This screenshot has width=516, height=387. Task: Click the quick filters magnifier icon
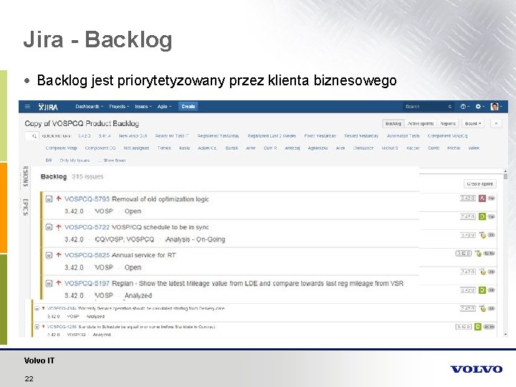pyautogui.click(x=34, y=136)
